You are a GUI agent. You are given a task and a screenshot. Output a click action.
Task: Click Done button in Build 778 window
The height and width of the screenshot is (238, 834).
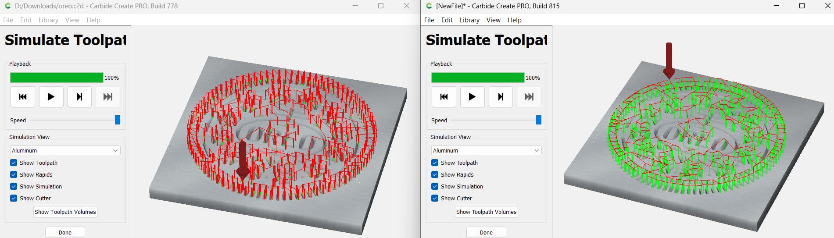point(65,232)
